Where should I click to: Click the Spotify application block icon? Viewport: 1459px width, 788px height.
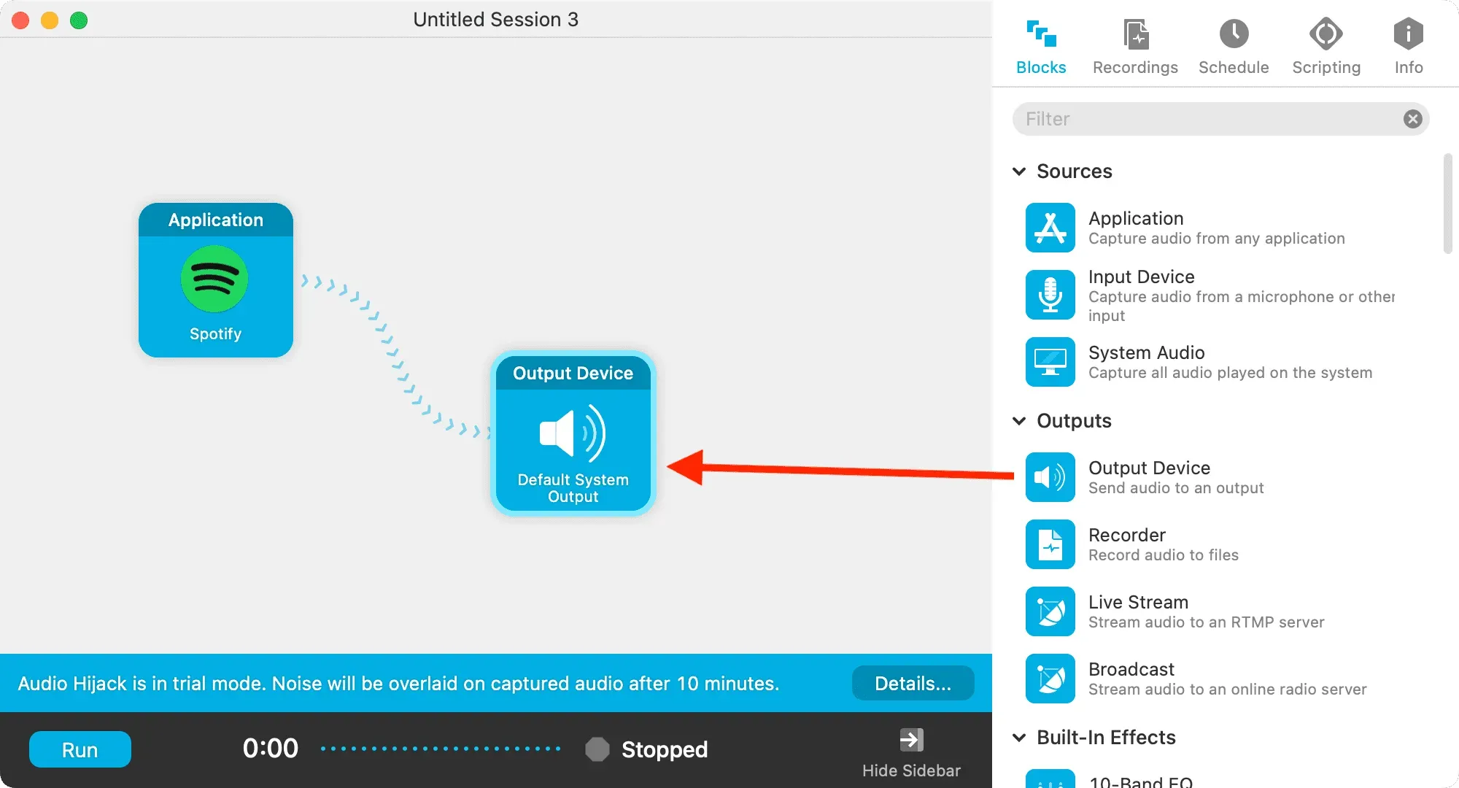pos(215,279)
